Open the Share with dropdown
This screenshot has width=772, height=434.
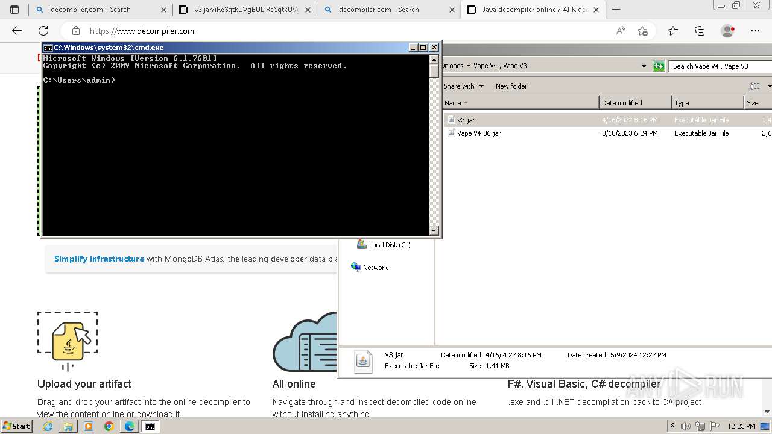point(463,86)
